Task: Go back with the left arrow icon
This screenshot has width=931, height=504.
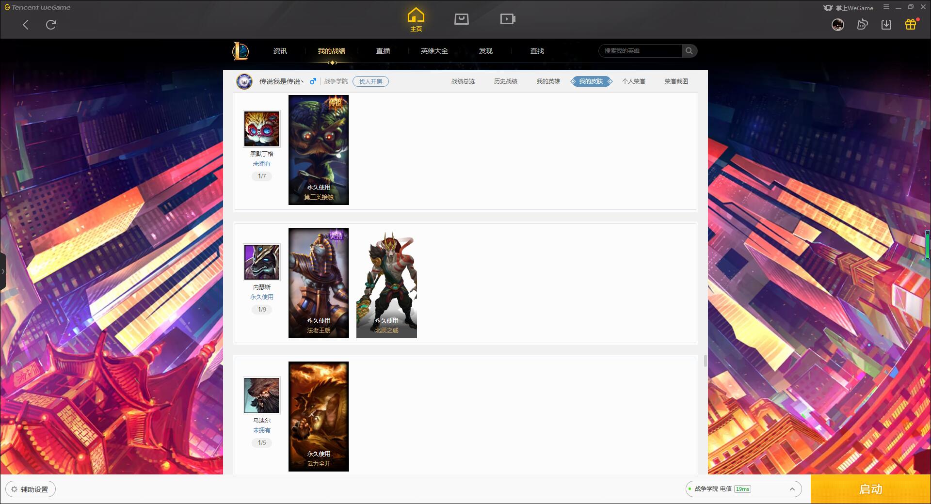Action: [26, 25]
